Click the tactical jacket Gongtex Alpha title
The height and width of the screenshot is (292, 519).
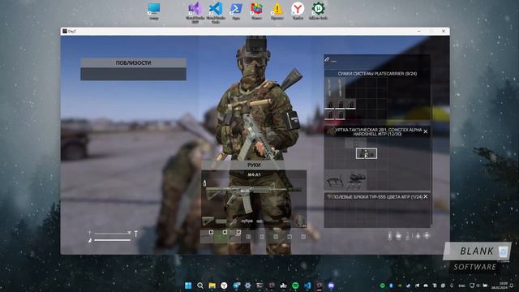coord(379,131)
